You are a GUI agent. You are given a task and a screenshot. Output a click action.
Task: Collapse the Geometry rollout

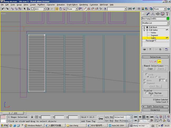tap(155, 110)
